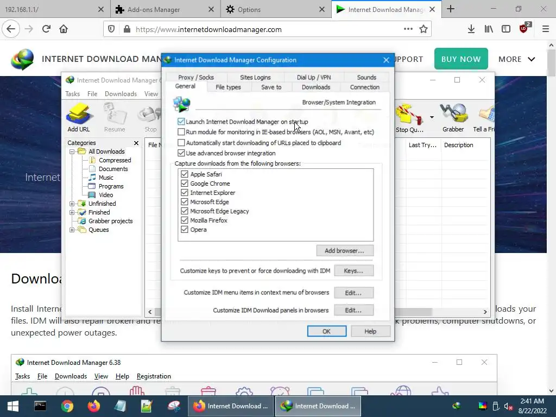Open a new browser tab with plus
Image resolution: width=556 pixels, height=417 pixels.
tap(451, 9)
